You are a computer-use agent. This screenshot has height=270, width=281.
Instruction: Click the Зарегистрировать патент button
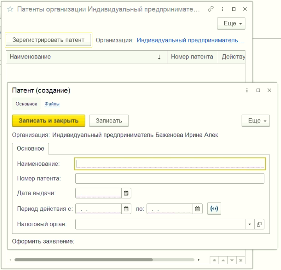[x=48, y=40]
